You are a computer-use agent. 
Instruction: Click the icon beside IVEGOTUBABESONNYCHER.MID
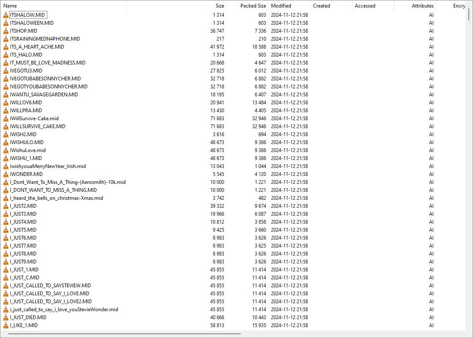click(x=6, y=79)
